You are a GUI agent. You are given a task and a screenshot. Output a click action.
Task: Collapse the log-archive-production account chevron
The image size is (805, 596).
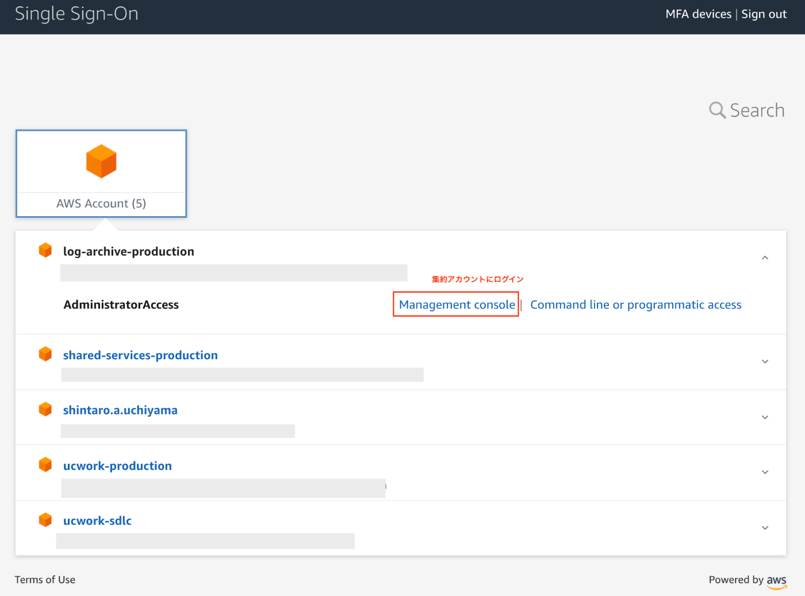click(765, 258)
